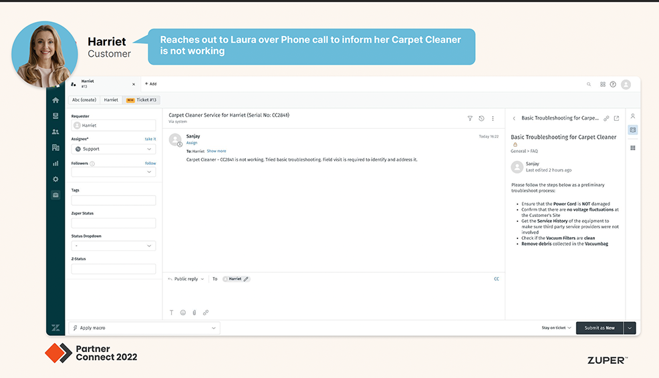
Task: Open the Public reply type selector
Action: (186, 278)
